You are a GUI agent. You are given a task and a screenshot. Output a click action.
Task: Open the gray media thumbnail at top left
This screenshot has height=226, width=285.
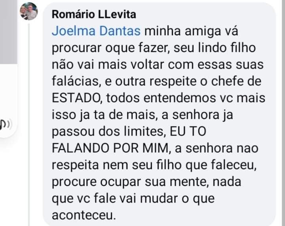[9, 32]
